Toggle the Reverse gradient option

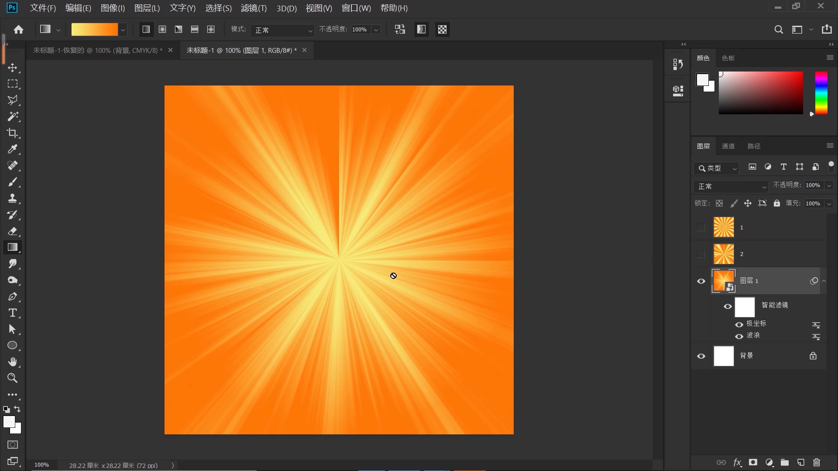400,29
